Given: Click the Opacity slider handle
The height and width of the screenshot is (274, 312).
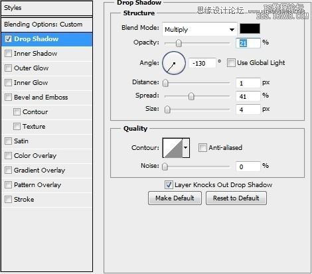Looking at the screenshot, I should coord(179,43).
